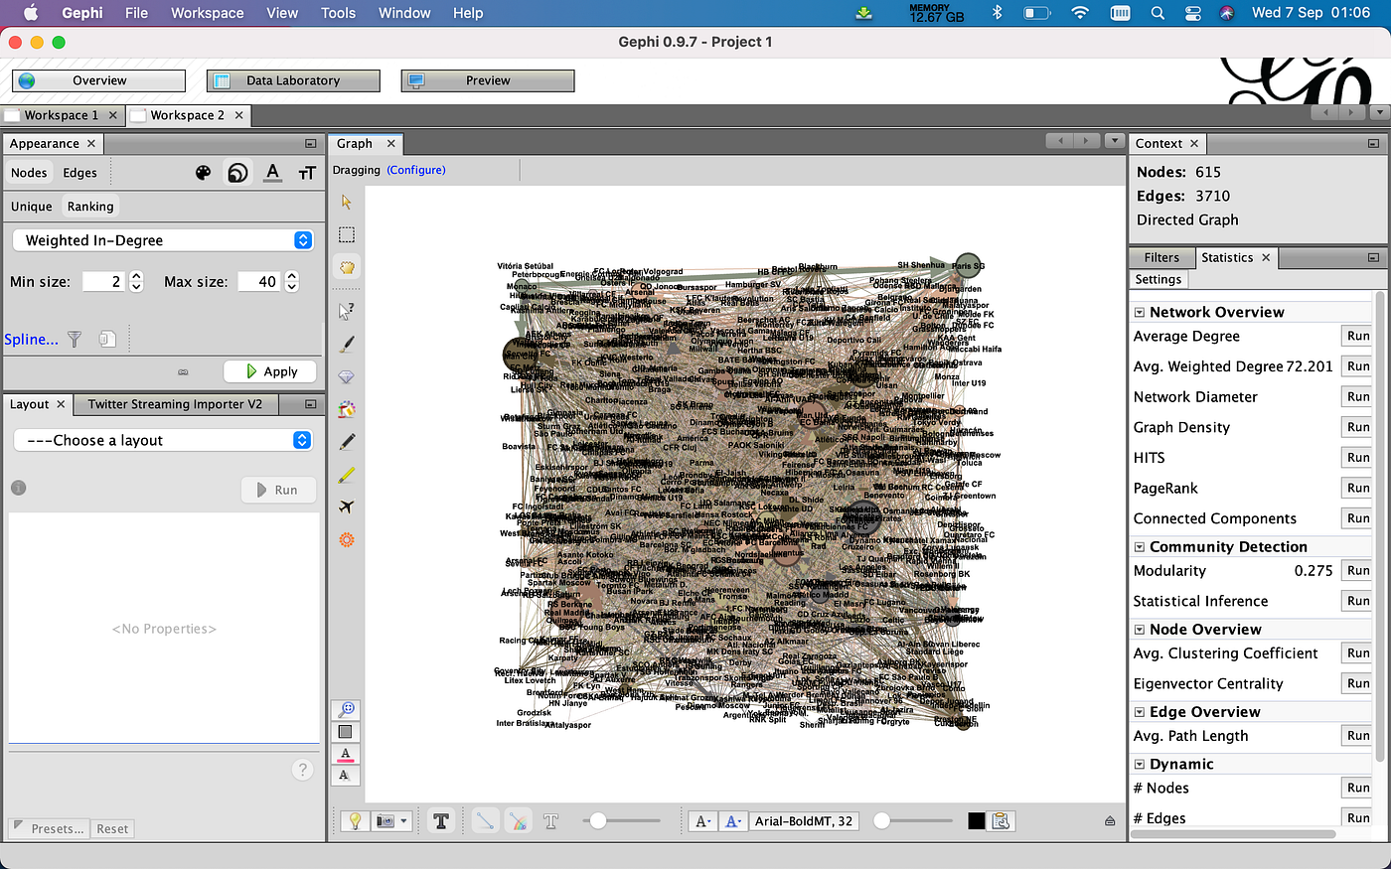Select the node pencil tool
1391x869 pixels.
click(x=346, y=441)
